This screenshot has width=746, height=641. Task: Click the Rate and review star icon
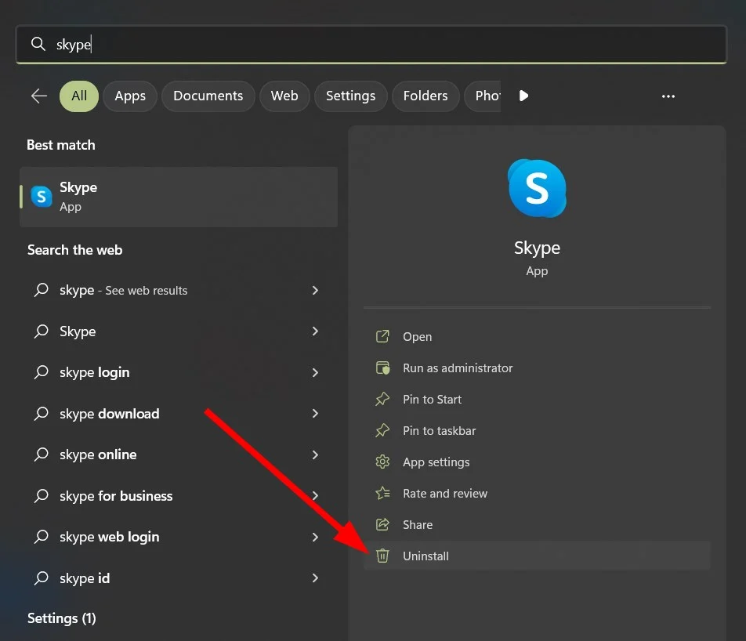pyautogui.click(x=382, y=493)
